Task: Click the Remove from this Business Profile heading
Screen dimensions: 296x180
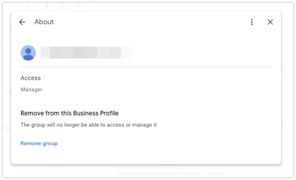Action: tap(69, 113)
